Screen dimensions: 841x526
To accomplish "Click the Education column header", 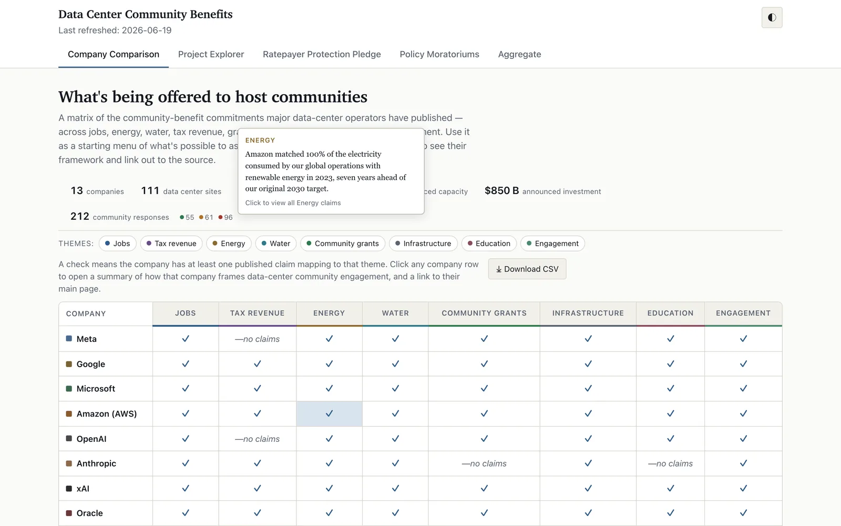I will pos(671,313).
